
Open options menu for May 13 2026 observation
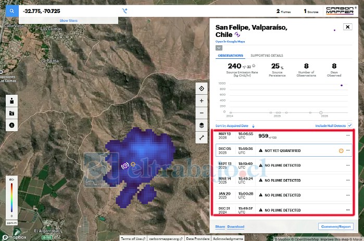coord(348,135)
